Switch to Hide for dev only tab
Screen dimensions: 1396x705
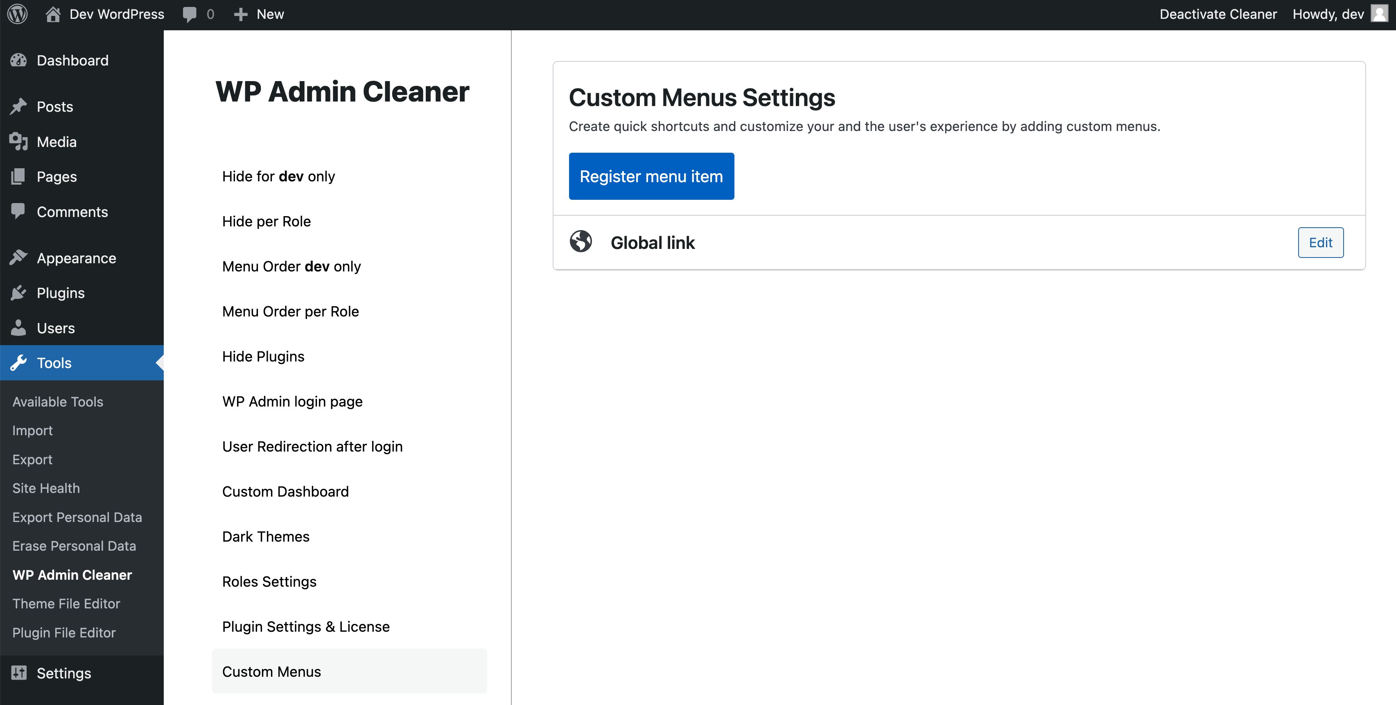(278, 176)
